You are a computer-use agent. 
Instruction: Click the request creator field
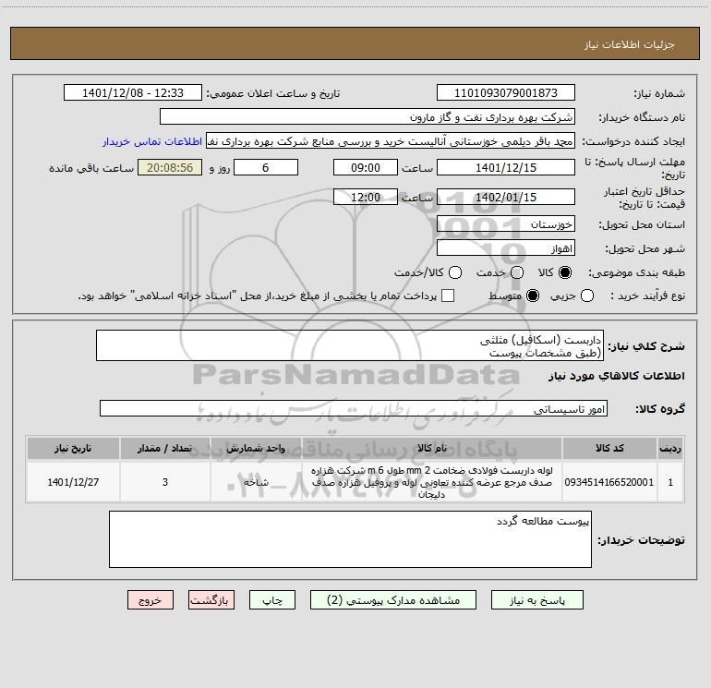coord(391,141)
